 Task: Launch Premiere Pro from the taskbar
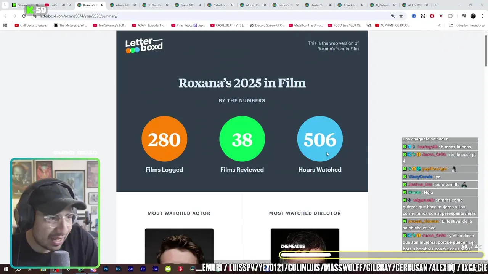tap(143, 269)
